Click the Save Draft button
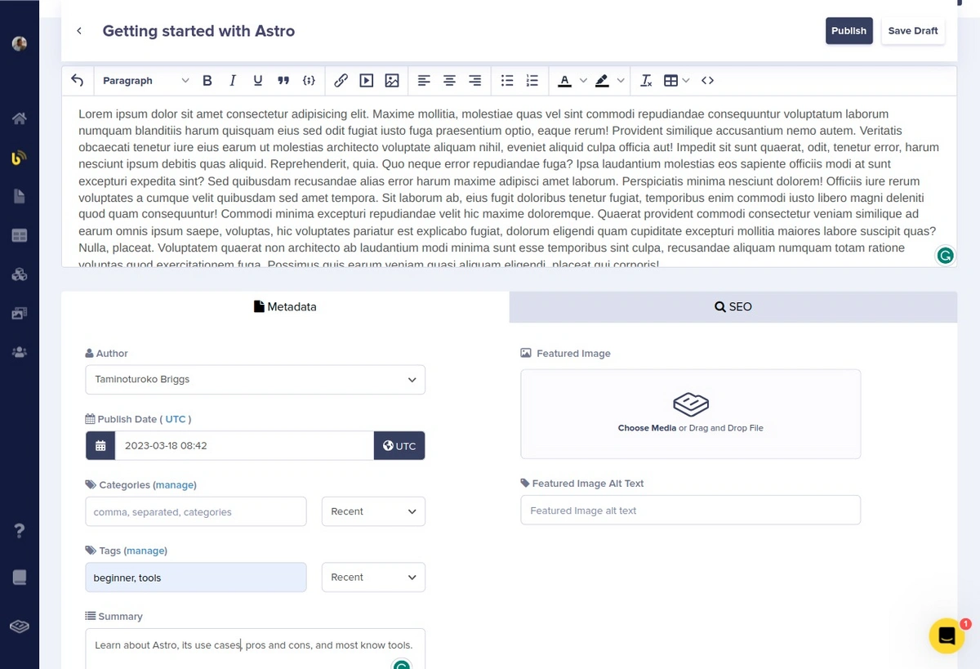The image size is (980, 669). pos(913,31)
